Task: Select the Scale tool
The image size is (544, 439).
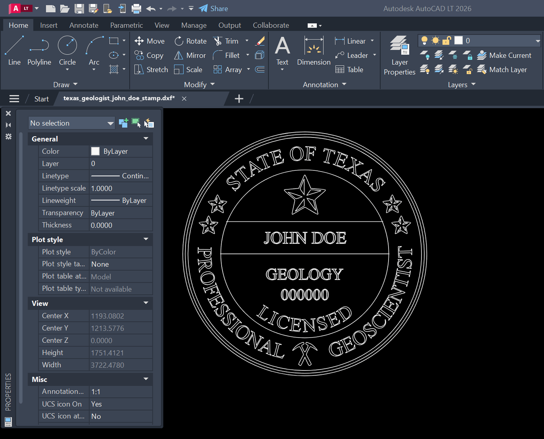Action: 188,69
